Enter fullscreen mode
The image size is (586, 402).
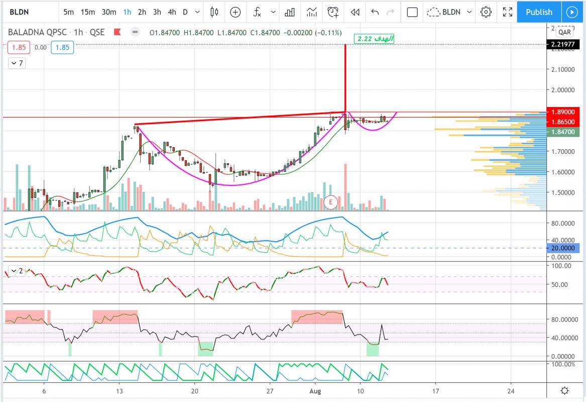508,12
